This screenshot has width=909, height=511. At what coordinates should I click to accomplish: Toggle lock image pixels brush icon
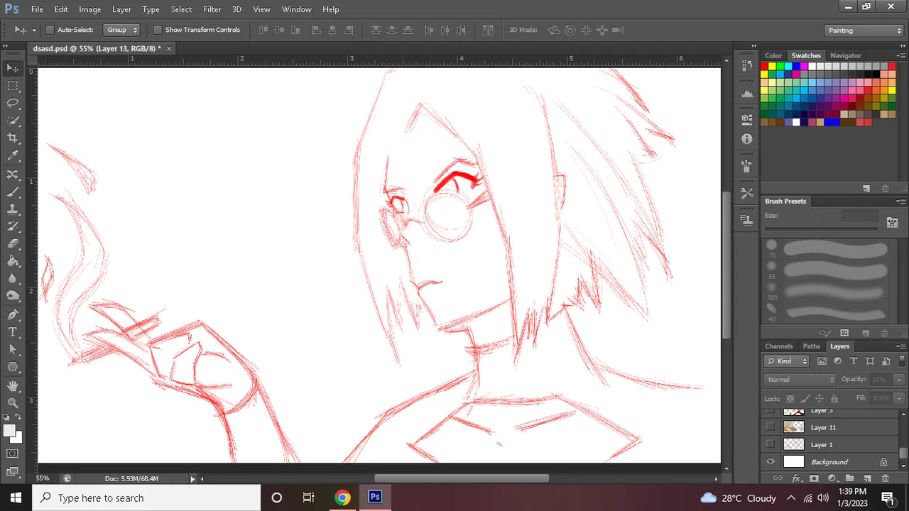[x=805, y=398]
